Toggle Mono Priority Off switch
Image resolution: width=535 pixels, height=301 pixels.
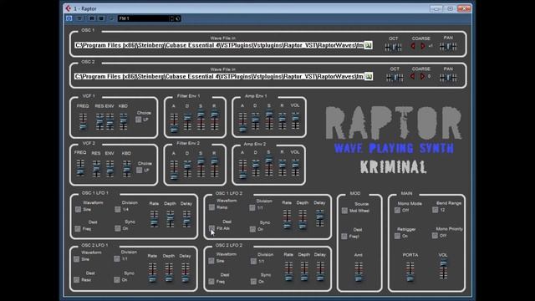tap(435, 236)
